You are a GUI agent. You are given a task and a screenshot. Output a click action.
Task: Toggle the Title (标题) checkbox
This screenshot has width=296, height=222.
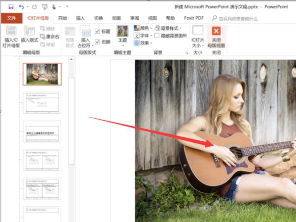97,31
